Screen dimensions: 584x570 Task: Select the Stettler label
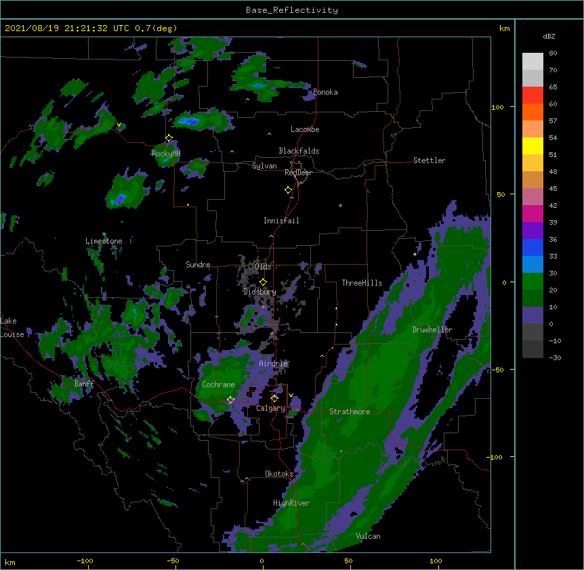point(430,160)
